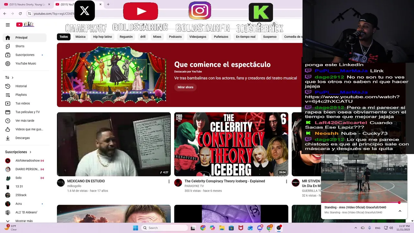Select the drill filter chip

143,37
